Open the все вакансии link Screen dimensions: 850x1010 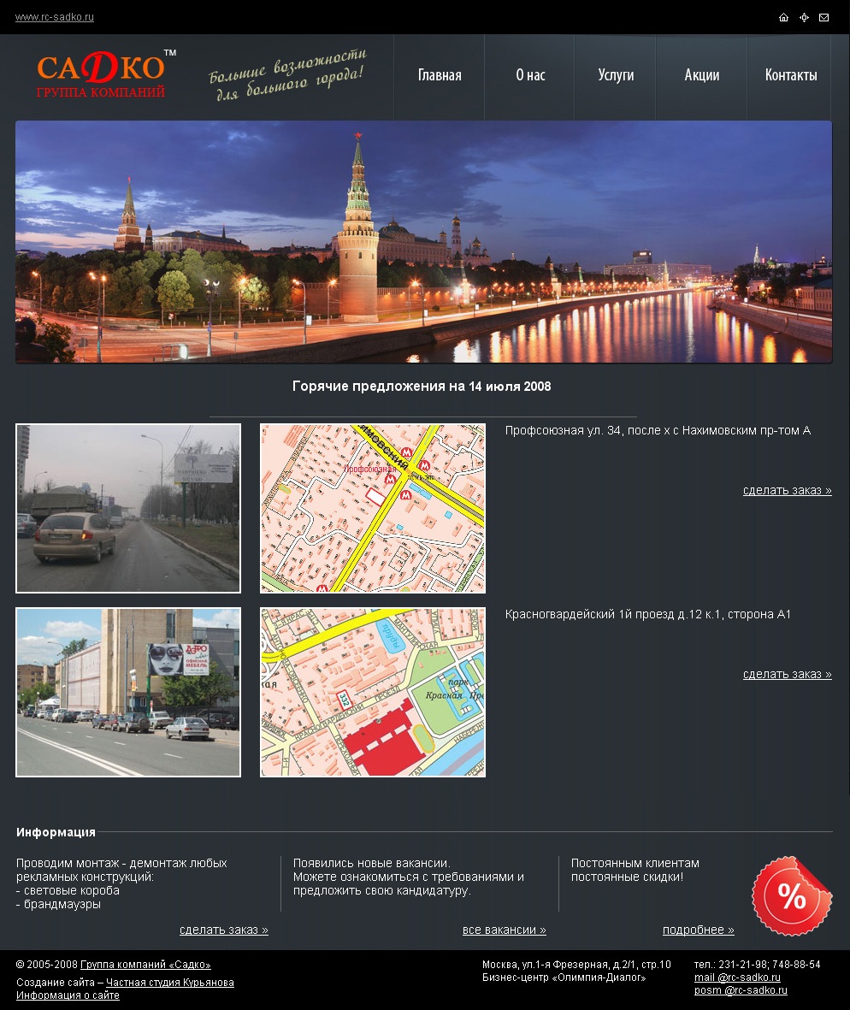point(505,930)
